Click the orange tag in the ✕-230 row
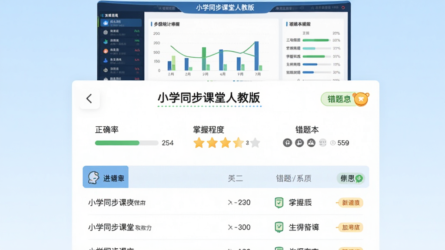This screenshot has width=445, height=250. [350, 203]
